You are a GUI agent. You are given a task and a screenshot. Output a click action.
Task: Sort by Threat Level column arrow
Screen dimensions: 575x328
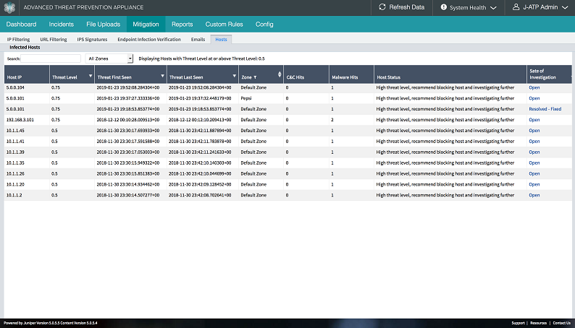point(89,76)
